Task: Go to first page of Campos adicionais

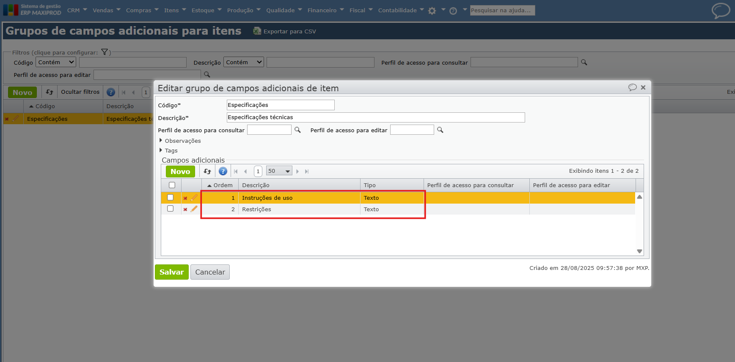Action: [x=236, y=171]
